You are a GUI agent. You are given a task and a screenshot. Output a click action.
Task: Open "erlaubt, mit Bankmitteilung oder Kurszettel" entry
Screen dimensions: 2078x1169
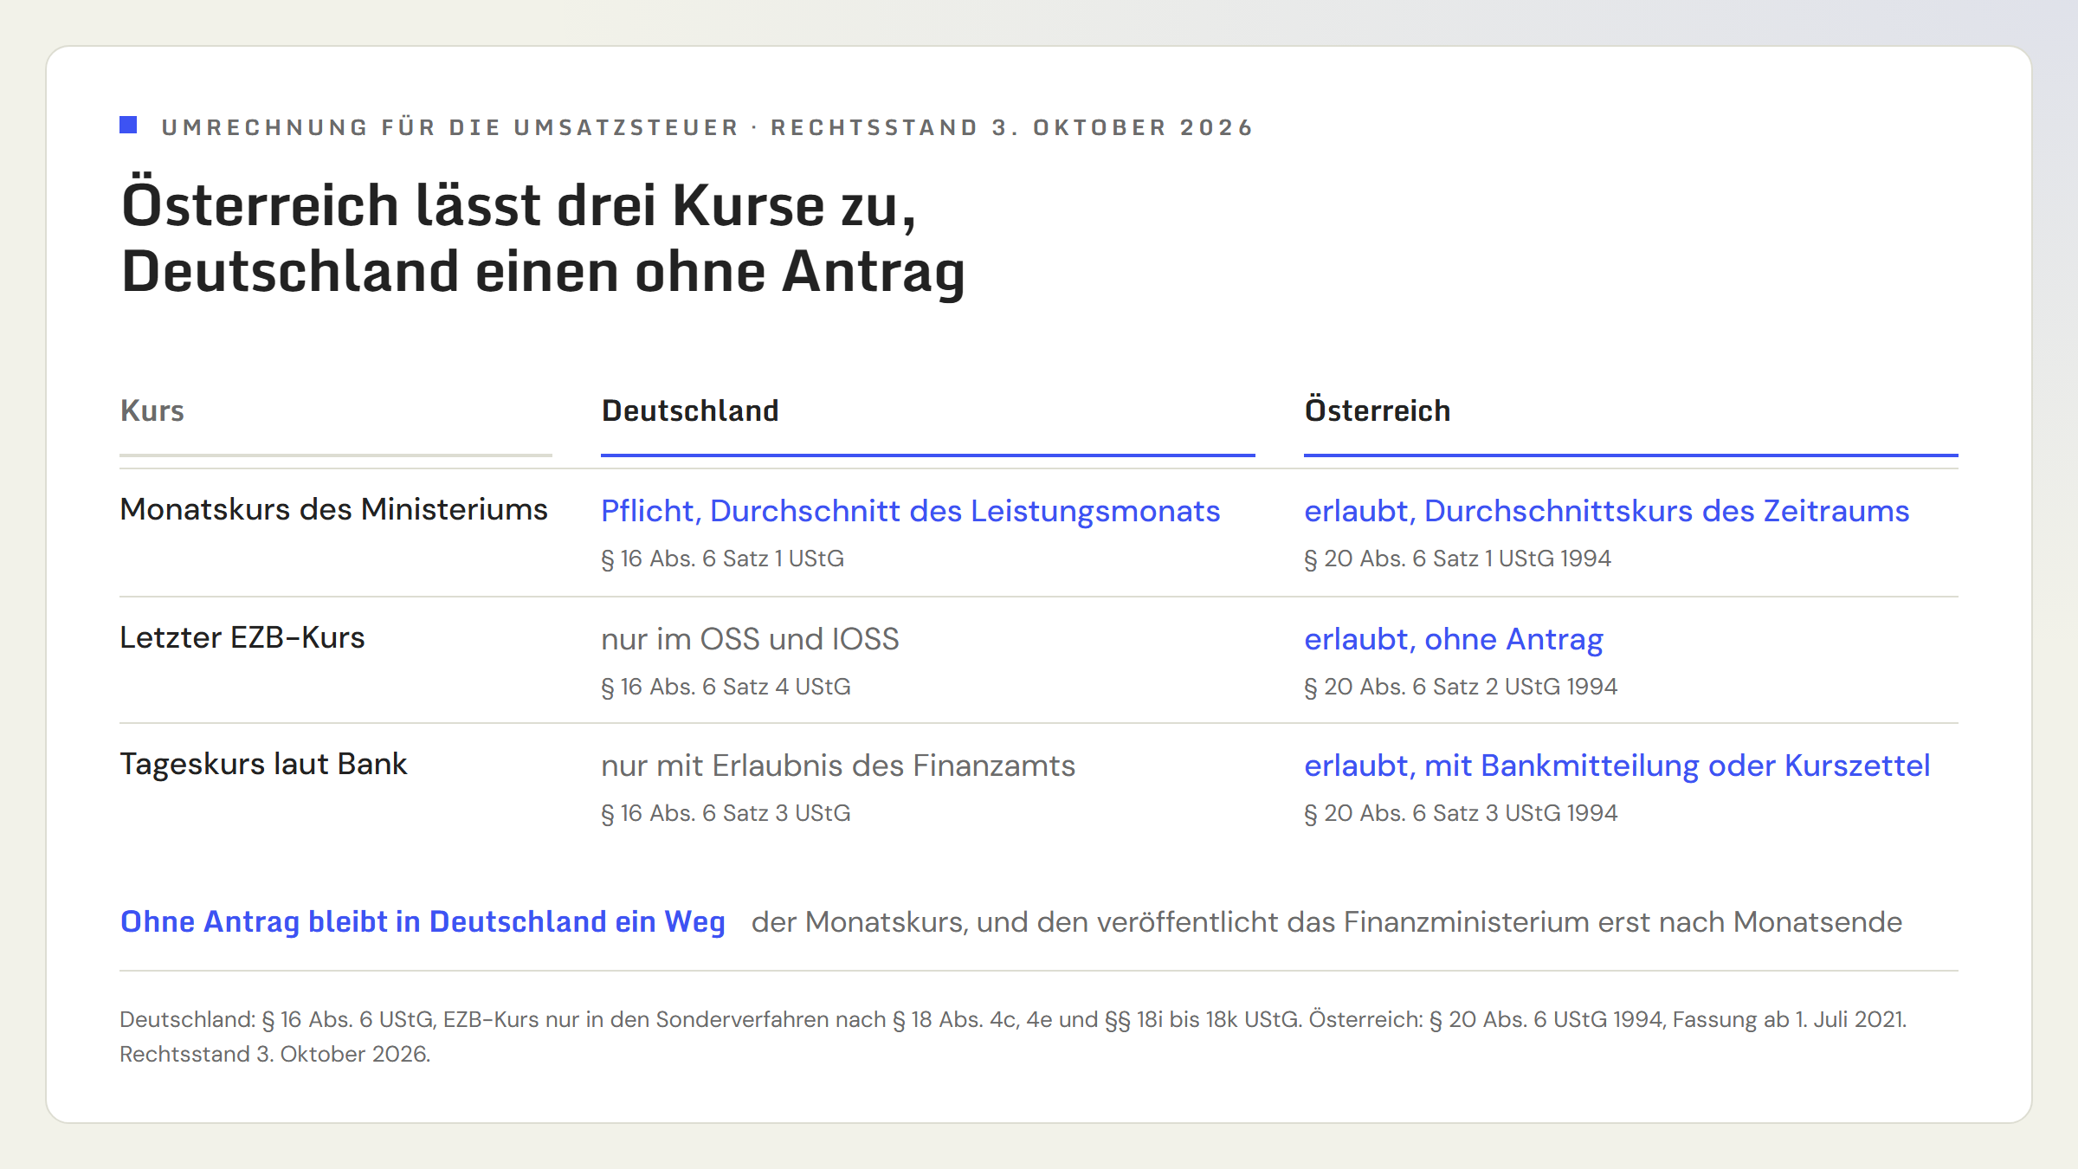[x=1617, y=765]
